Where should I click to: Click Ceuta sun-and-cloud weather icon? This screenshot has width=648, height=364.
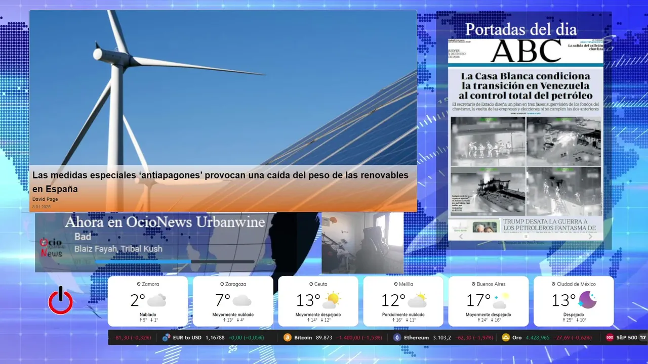(x=332, y=300)
